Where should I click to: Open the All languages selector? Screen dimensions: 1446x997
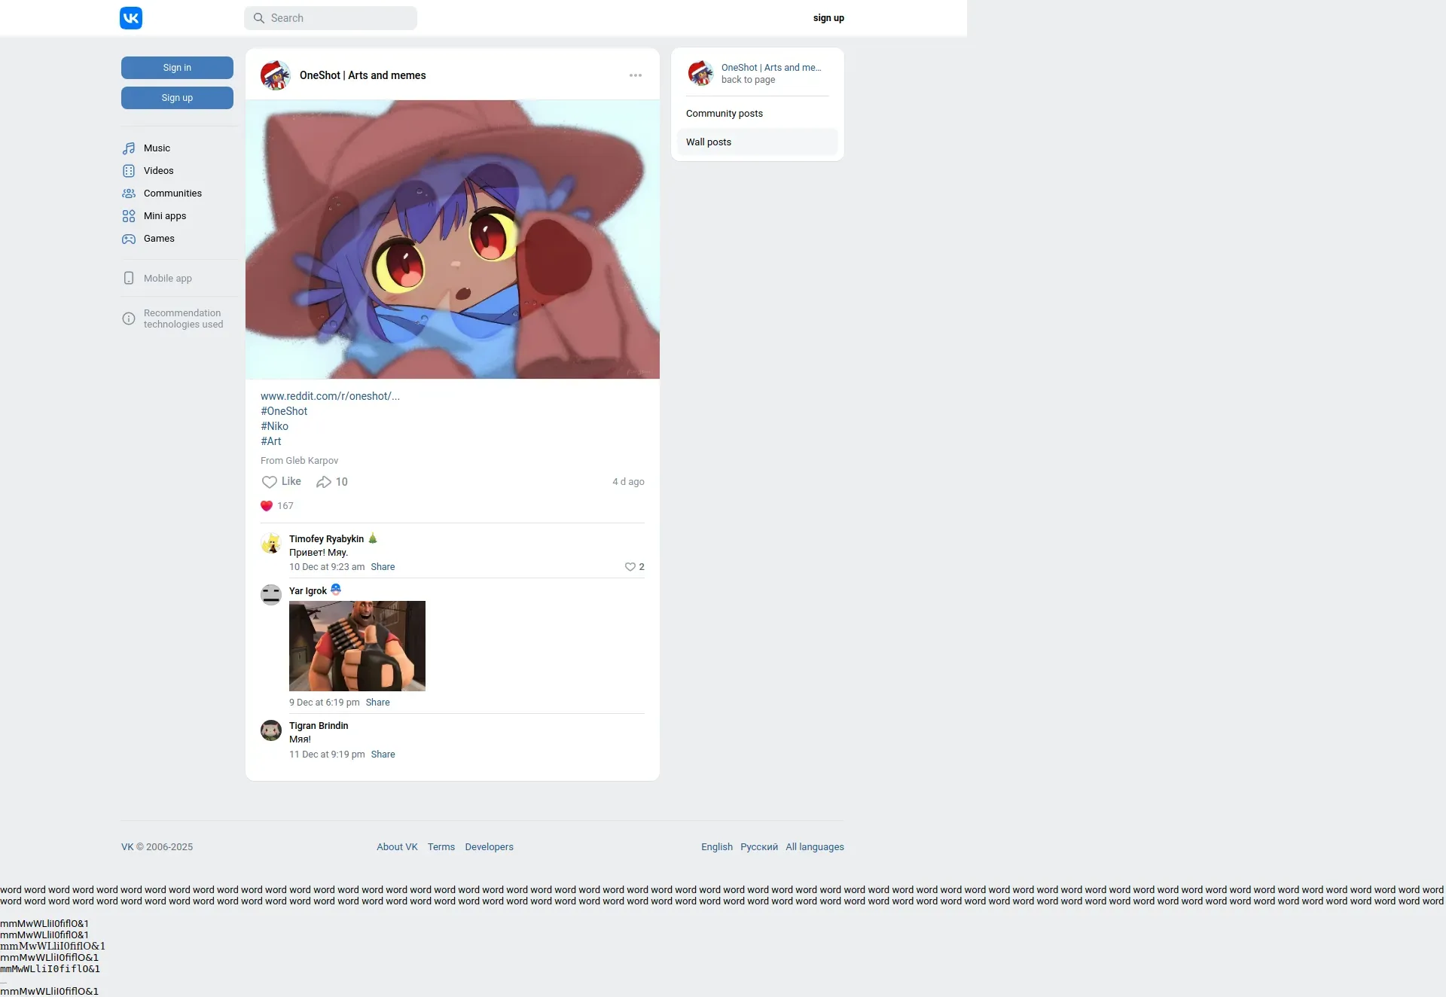pos(814,847)
